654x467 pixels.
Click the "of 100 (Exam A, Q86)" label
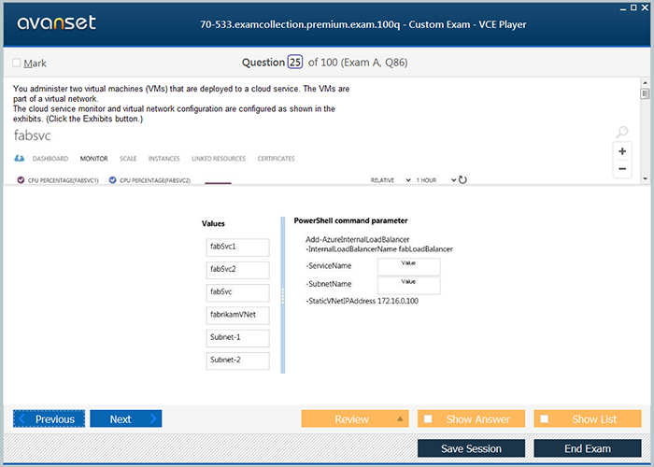point(358,63)
